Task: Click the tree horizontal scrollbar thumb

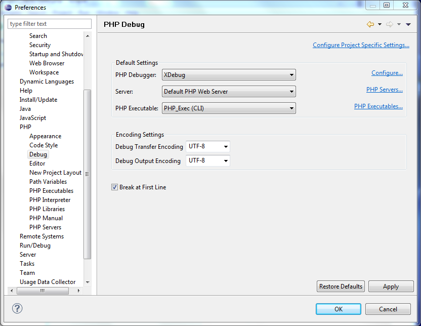Action: 43,291
